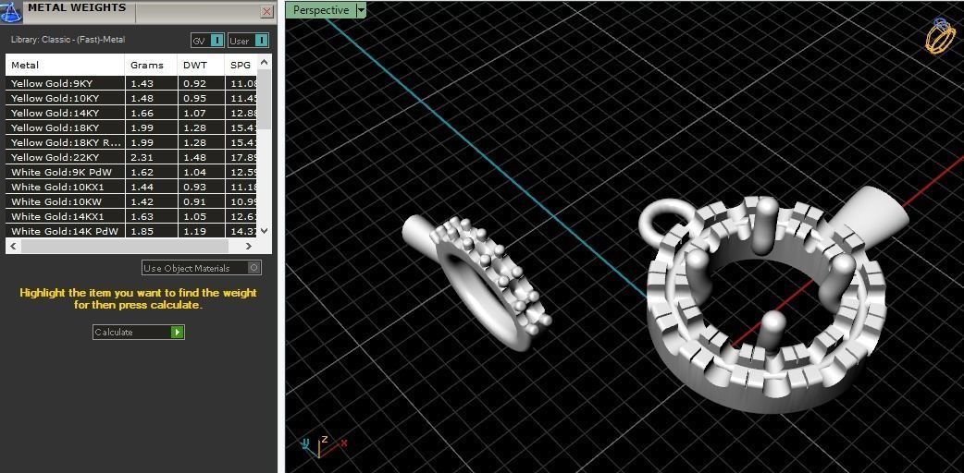
Task: Sort by the Grams column header
Action: [x=151, y=65]
